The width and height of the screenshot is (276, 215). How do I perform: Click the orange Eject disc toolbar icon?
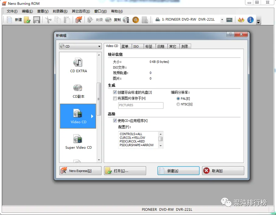[x=135, y=20]
